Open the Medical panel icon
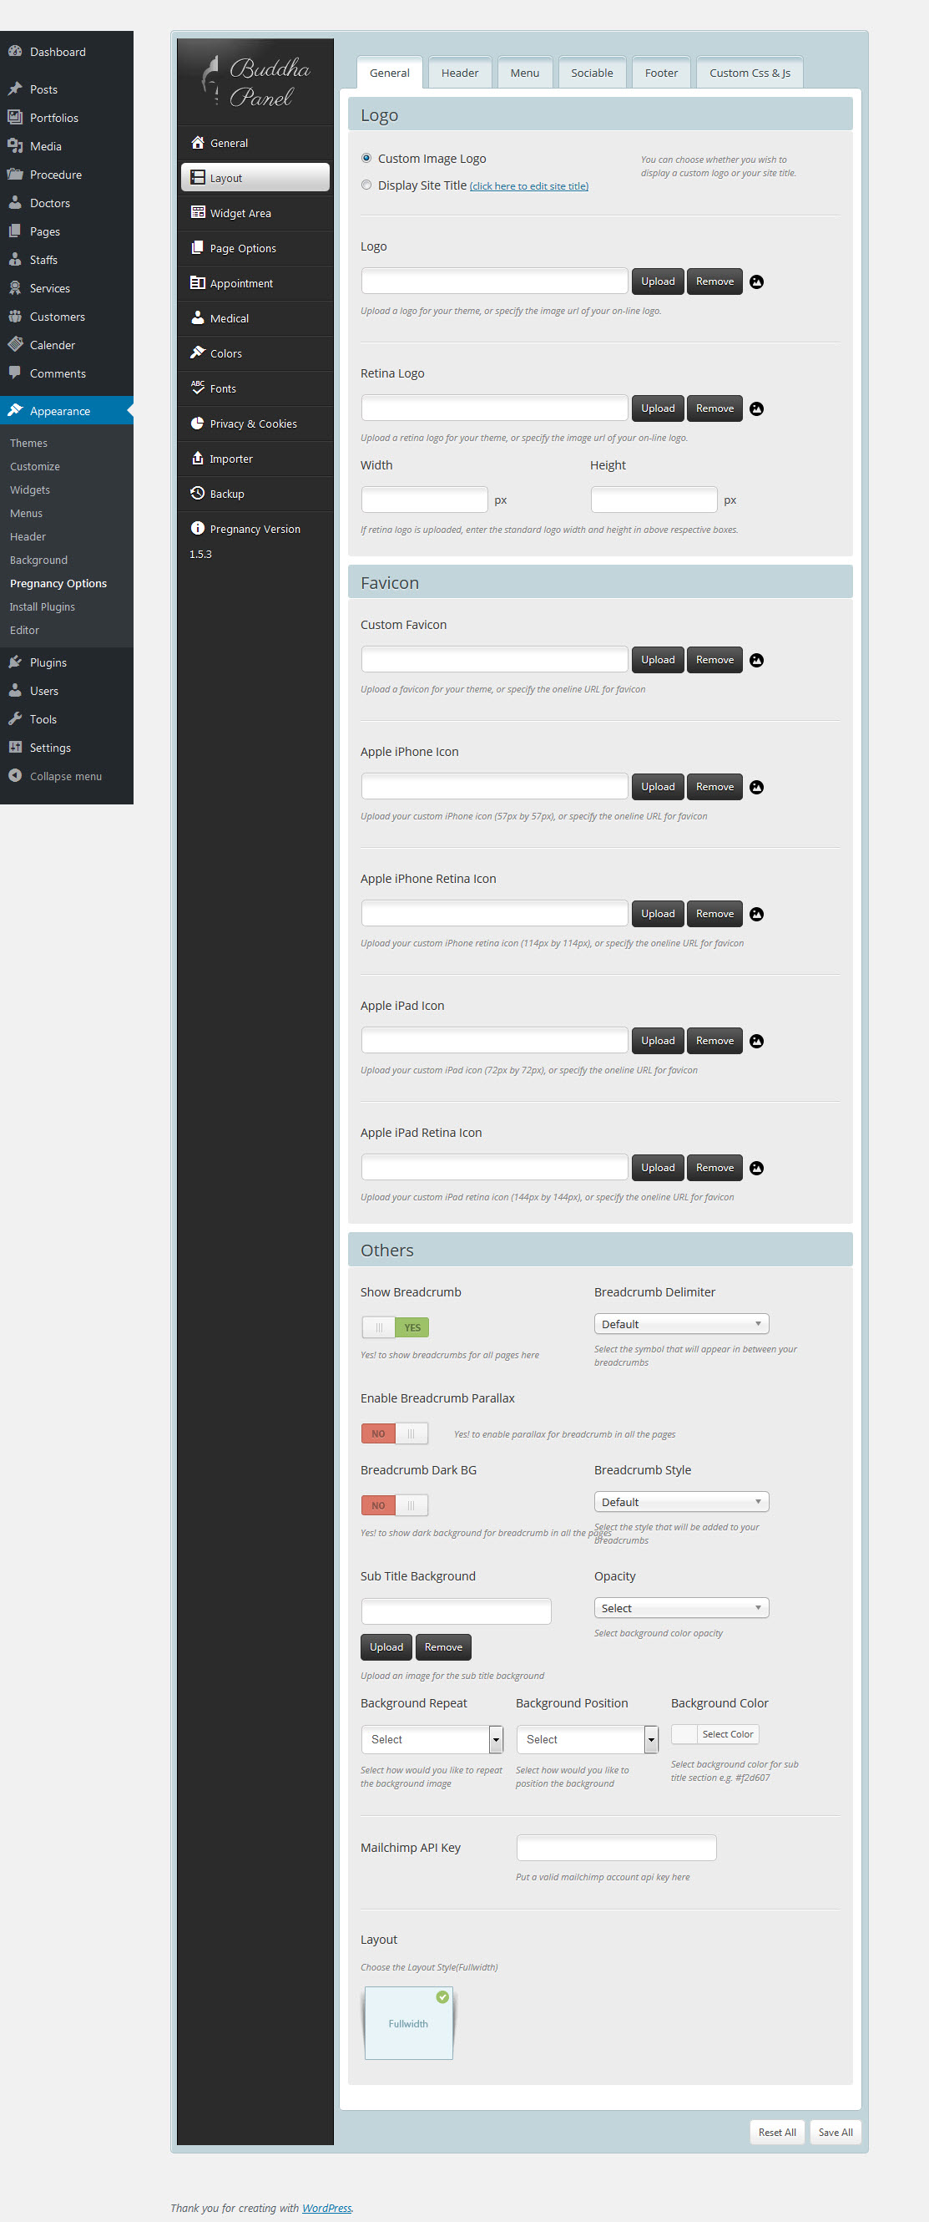Screen dimensions: 929x2222 (197, 317)
